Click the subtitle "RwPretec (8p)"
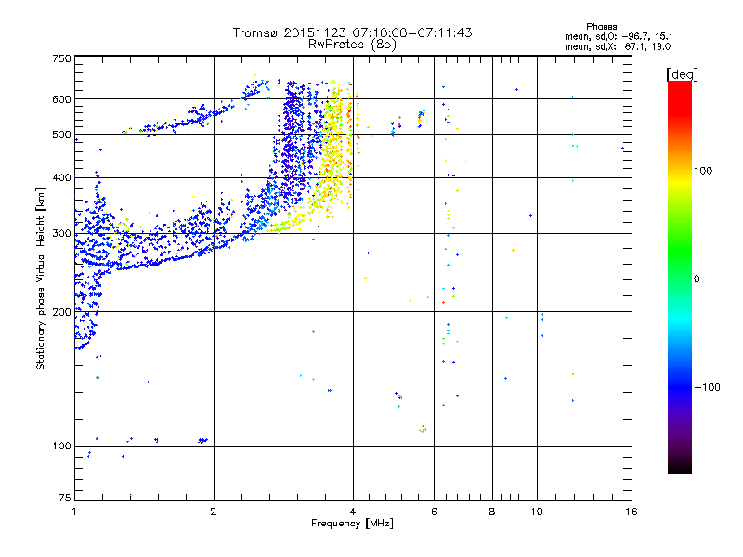 coord(352,45)
